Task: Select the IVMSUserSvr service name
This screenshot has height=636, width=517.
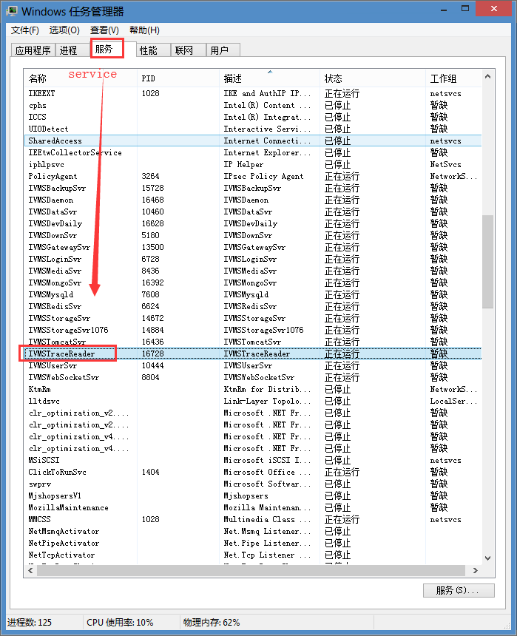Action: 53,365
